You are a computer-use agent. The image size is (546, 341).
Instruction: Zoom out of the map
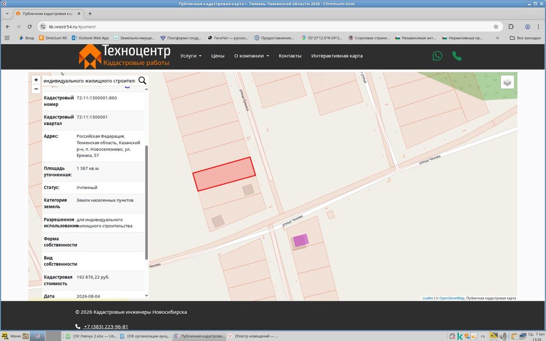(x=36, y=89)
